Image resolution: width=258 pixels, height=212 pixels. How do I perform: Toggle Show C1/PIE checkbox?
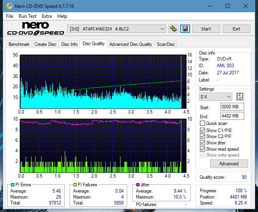202,130
